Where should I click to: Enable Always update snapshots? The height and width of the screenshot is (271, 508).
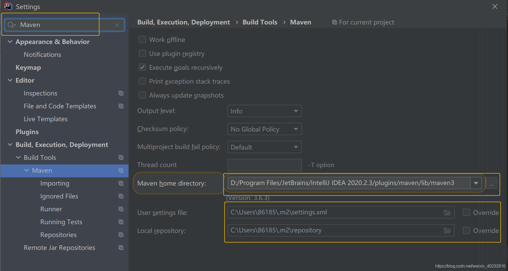[142, 95]
